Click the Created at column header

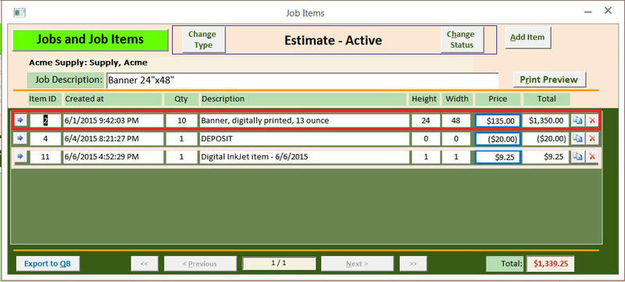[x=112, y=98]
